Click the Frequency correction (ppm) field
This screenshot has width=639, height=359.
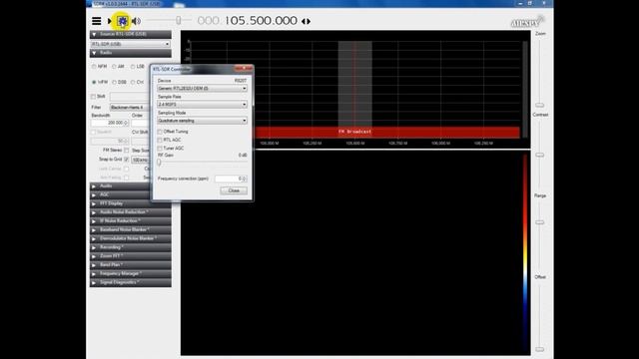tap(231, 179)
